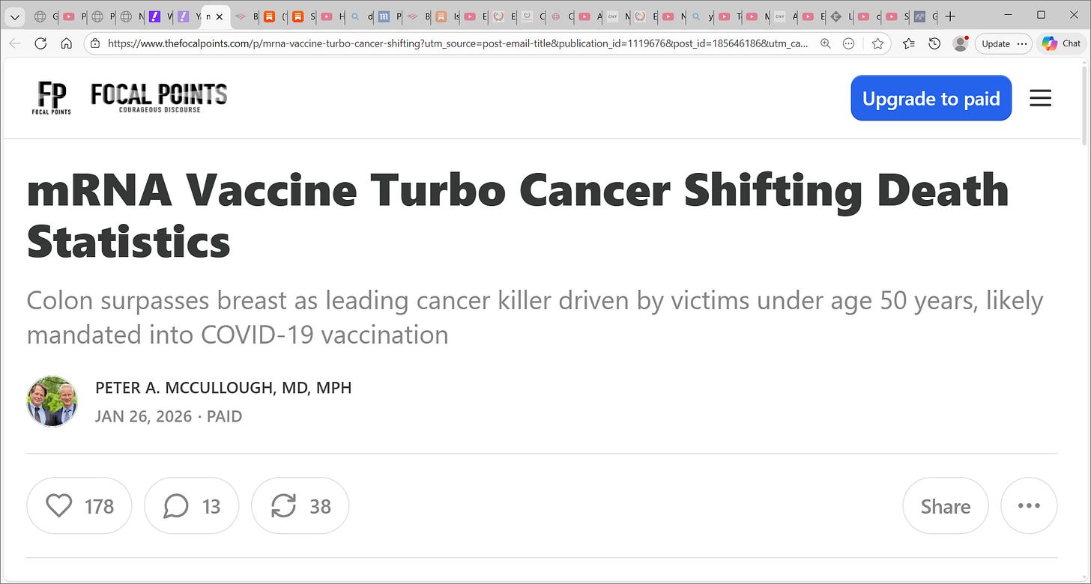Click the FP Focal Points square logo
The image size is (1091, 584).
(52, 98)
